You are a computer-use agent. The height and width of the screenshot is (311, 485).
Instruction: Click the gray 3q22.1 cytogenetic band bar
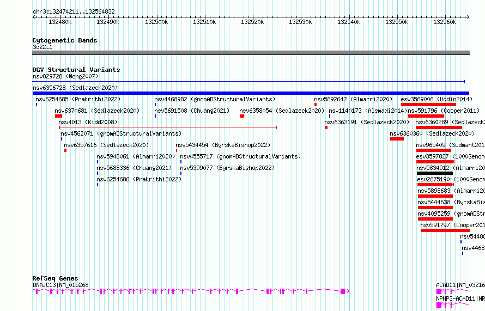pos(251,53)
